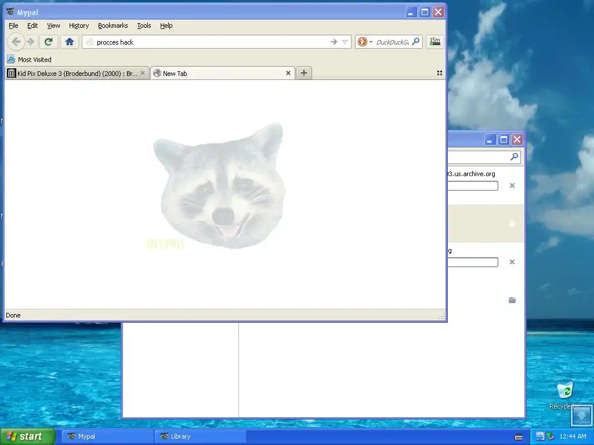Close the New Tab tab
This screenshot has height=445, width=594.
coord(288,73)
